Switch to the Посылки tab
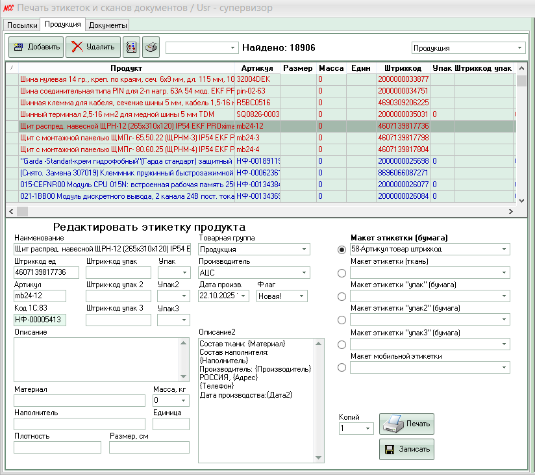This screenshot has width=535, height=475. (22, 25)
